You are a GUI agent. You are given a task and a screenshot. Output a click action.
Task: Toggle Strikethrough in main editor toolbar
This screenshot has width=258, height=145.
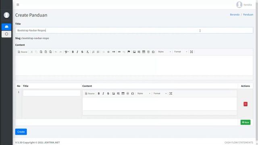pyautogui.click(x=82, y=52)
